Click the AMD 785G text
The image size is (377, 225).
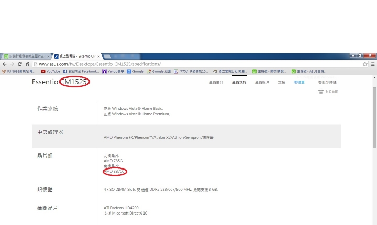113,161
